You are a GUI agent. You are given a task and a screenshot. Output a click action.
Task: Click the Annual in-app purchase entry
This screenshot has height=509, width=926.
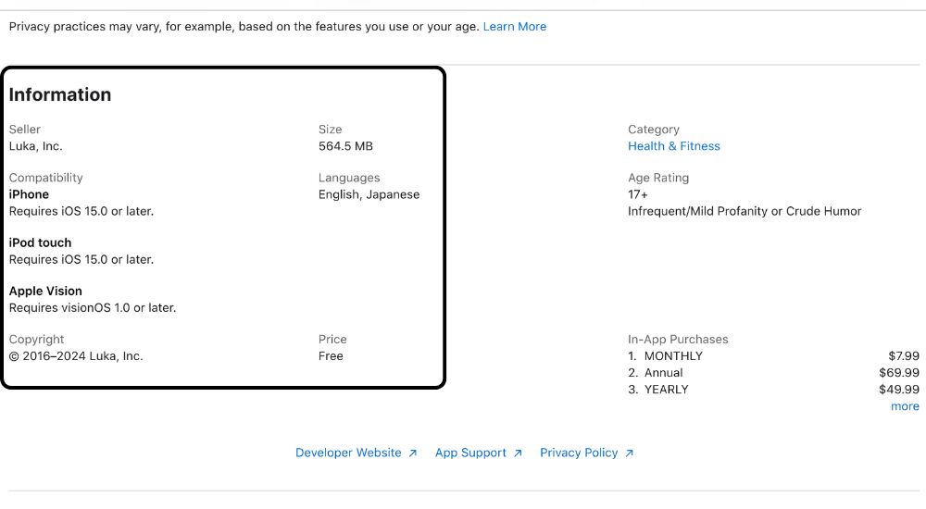click(x=664, y=373)
